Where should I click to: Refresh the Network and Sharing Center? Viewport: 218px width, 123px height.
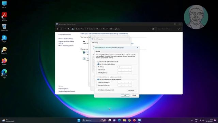[153, 29]
